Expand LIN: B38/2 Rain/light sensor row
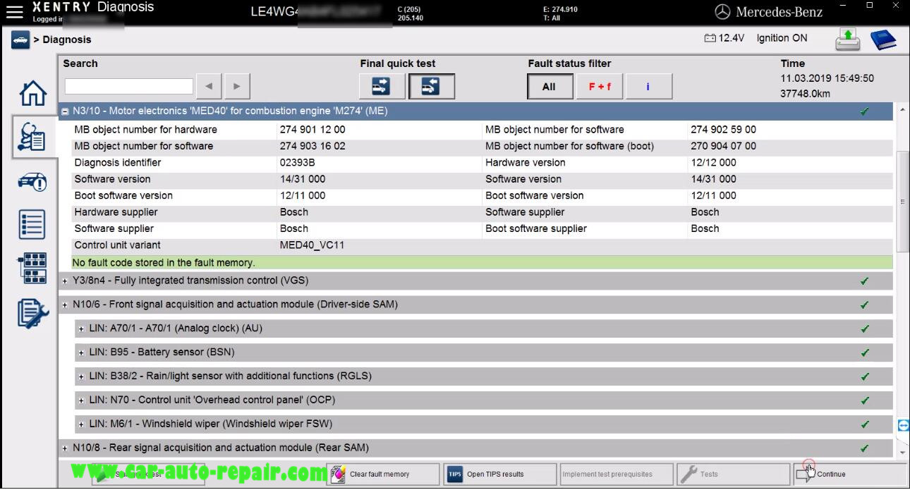The height and width of the screenshot is (490, 910). pyautogui.click(x=82, y=376)
